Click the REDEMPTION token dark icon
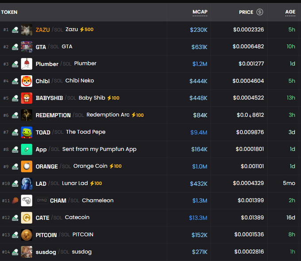The image size is (301, 261). tap(27, 115)
